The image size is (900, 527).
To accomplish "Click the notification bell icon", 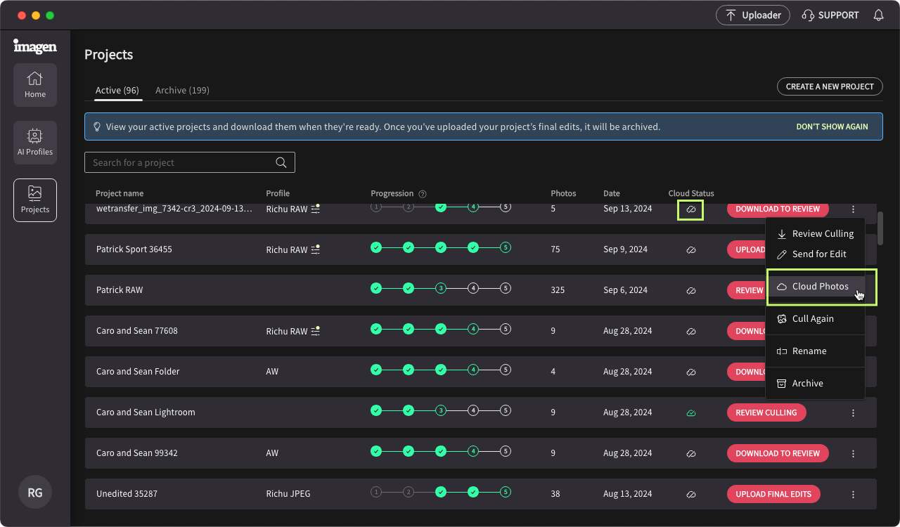I will point(878,15).
